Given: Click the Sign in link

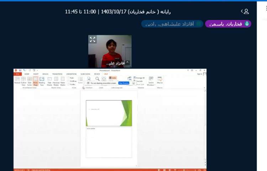Looking at the screenshot, I should point(200,74).
